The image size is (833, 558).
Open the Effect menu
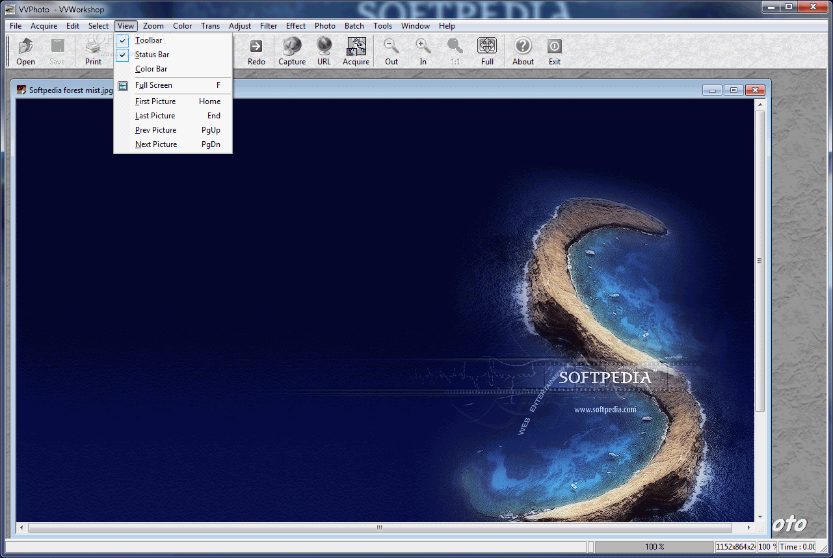[x=296, y=26]
